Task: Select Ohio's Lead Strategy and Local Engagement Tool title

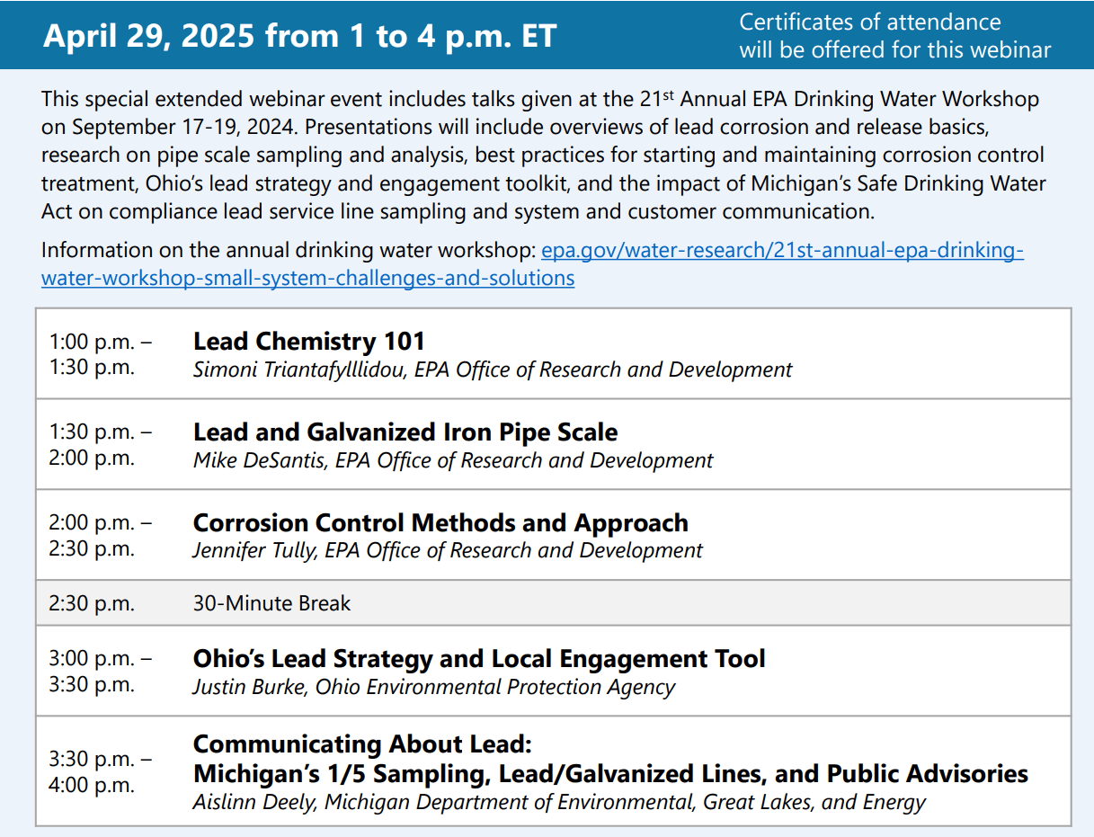Action: [x=479, y=659]
